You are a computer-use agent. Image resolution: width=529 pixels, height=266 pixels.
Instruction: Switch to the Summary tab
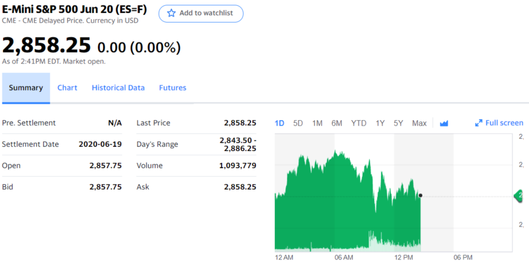click(x=26, y=88)
